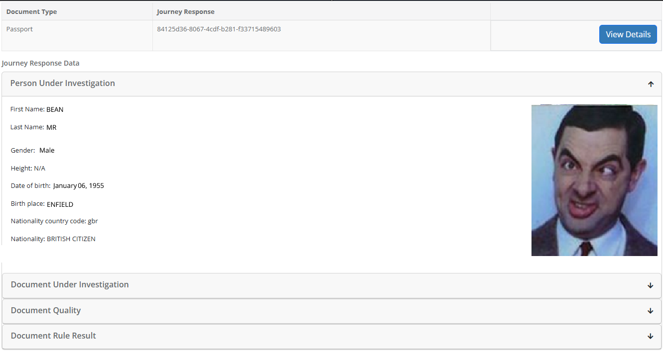Expand Document Under Investigation arrow icon
Viewport: 663px width, 351px height.
click(x=651, y=285)
